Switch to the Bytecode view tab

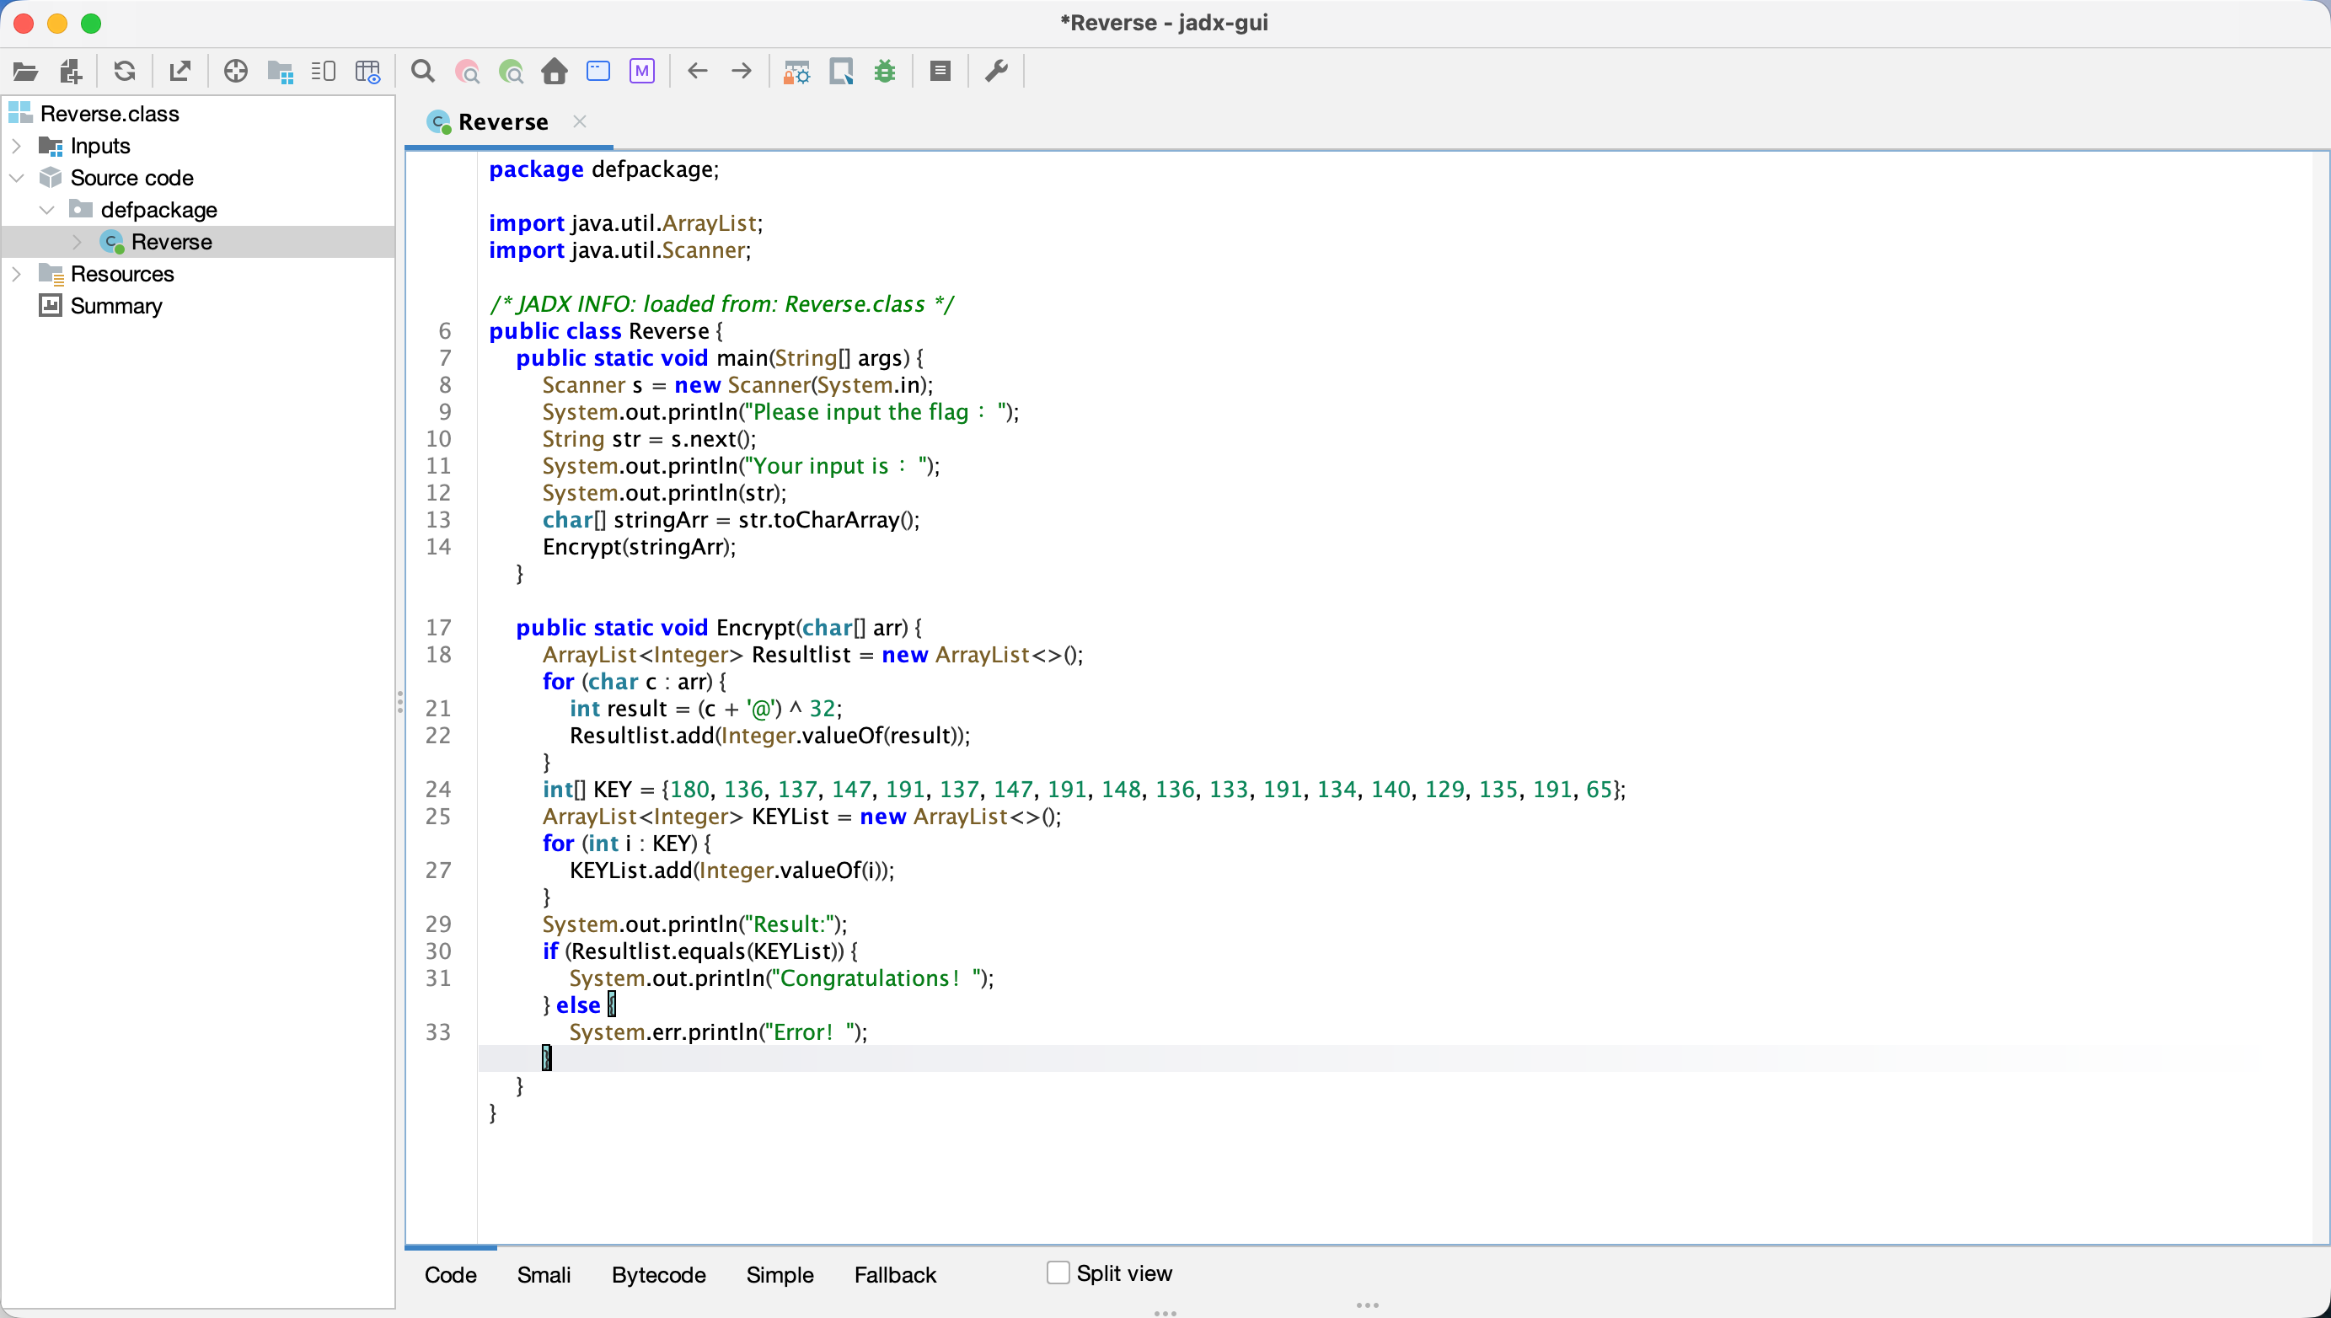coord(659,1274)
